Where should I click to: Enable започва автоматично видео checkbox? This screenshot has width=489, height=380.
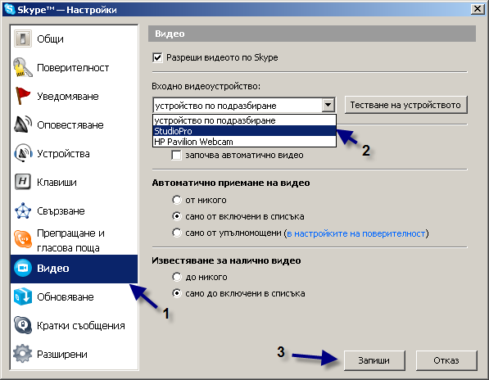pos(176,156)
